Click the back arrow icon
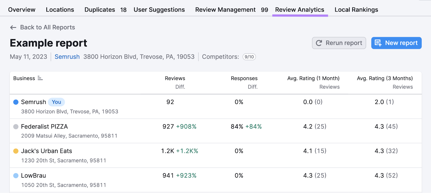Image resolution: width=431 pixels, height=193 pixels. [13, 27]
